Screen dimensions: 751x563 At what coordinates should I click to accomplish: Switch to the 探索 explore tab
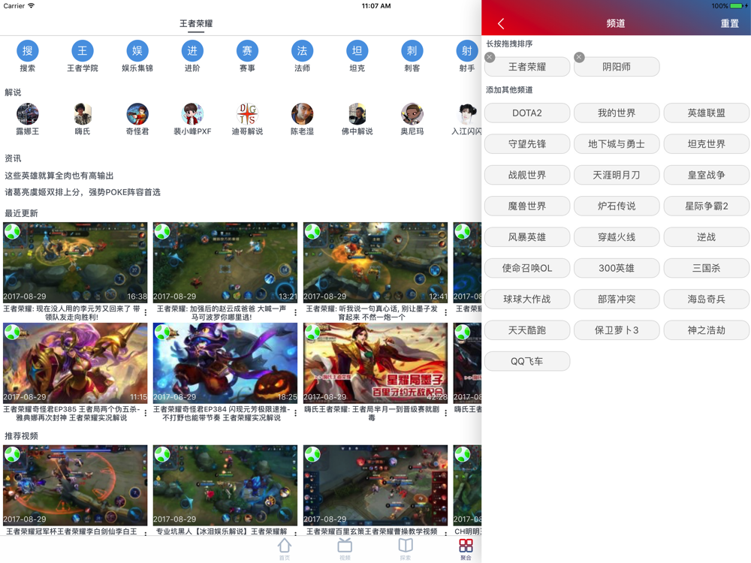[406, 549]
